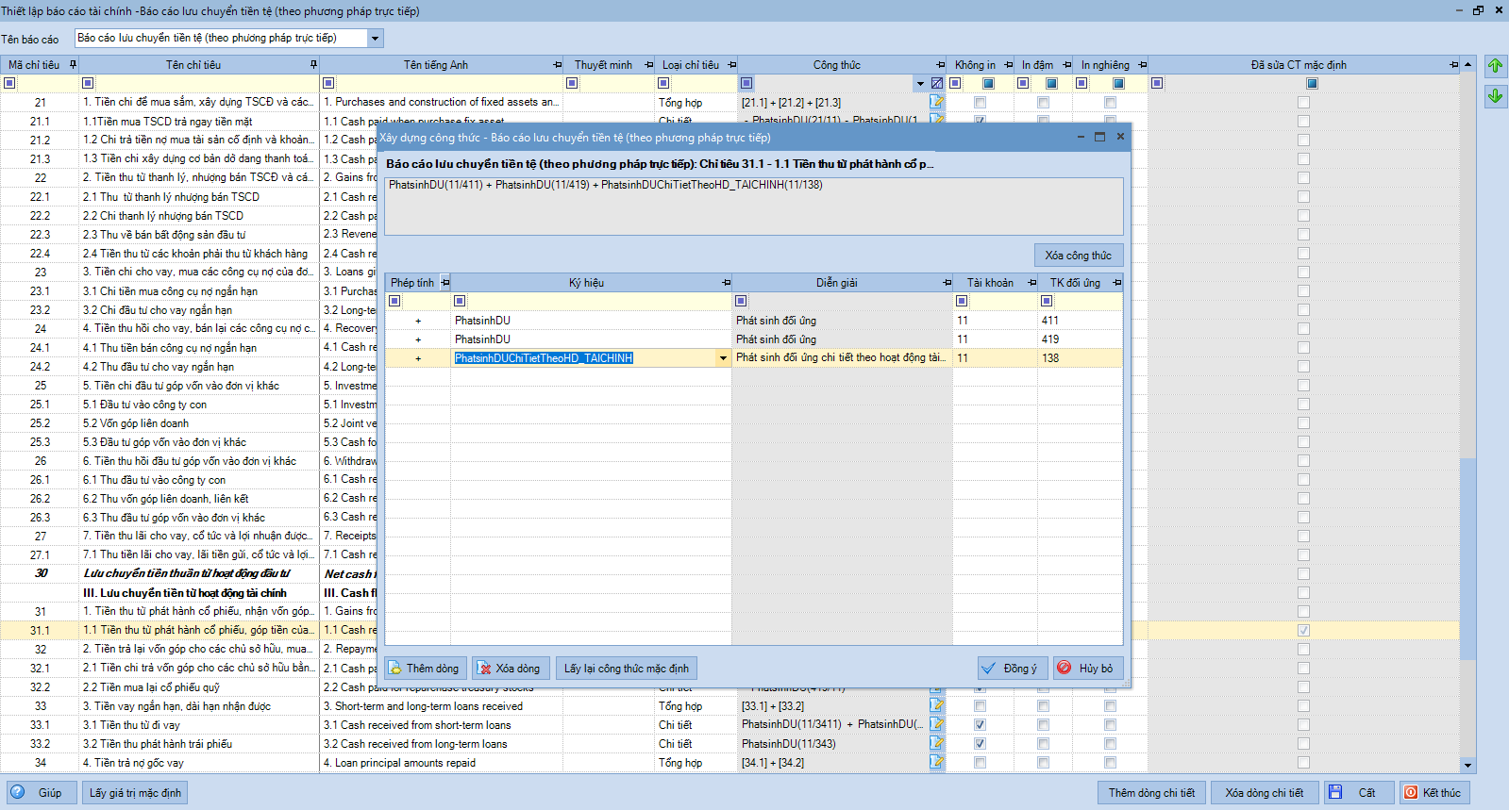1509x810 pixels.
Task: Click Lấy lại công thức mặc định
Action: coord(627,669)
